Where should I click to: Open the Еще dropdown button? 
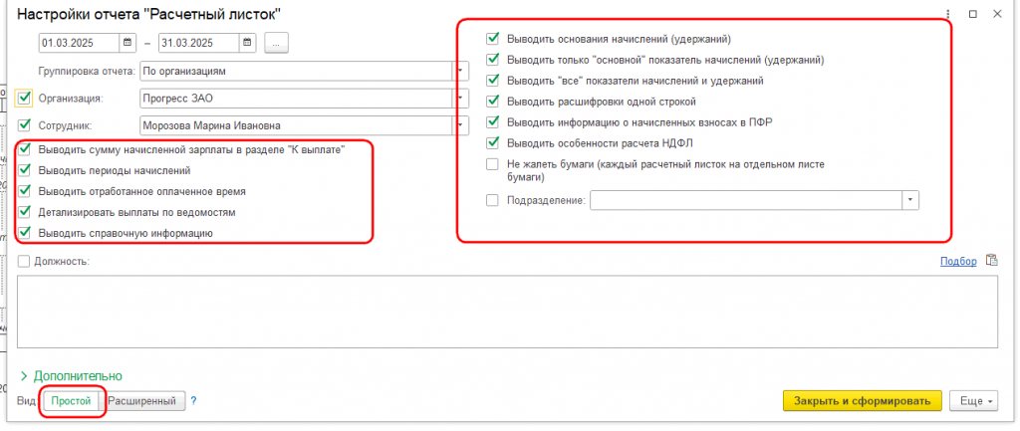pyautogui.click(x=973, y=401)
